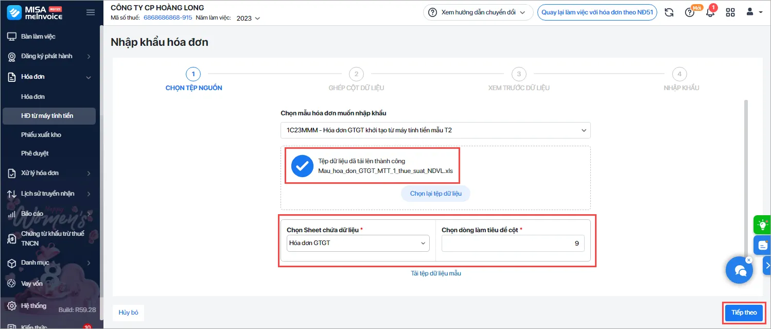Expand the working year 2023 dropdown
This screenshot has width=771, height=329.
pos(248,18)
